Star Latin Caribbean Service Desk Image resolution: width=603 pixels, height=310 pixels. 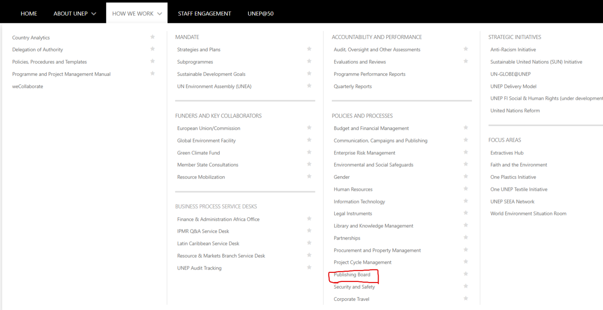click(x=309, y=243)
